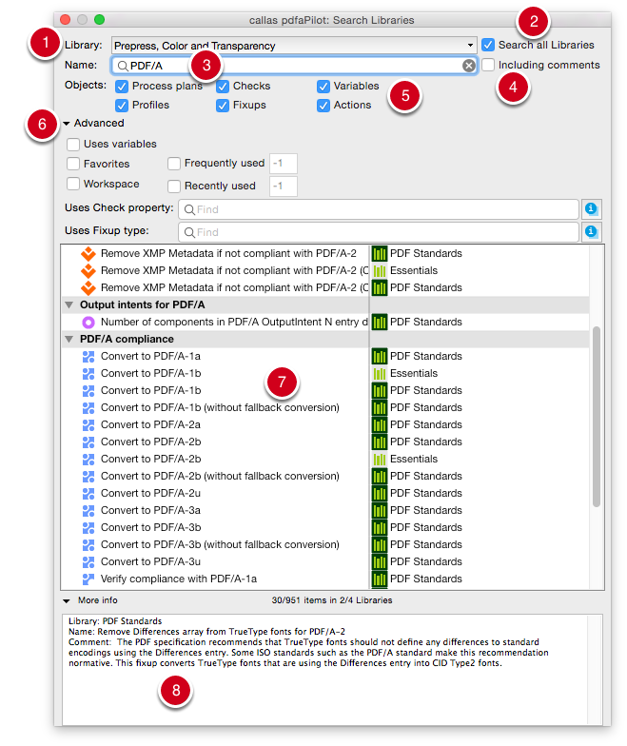Click PDF Standards icon for Convert to PDF/A-3a
627x746 pixels.
[x=379, y=510]
